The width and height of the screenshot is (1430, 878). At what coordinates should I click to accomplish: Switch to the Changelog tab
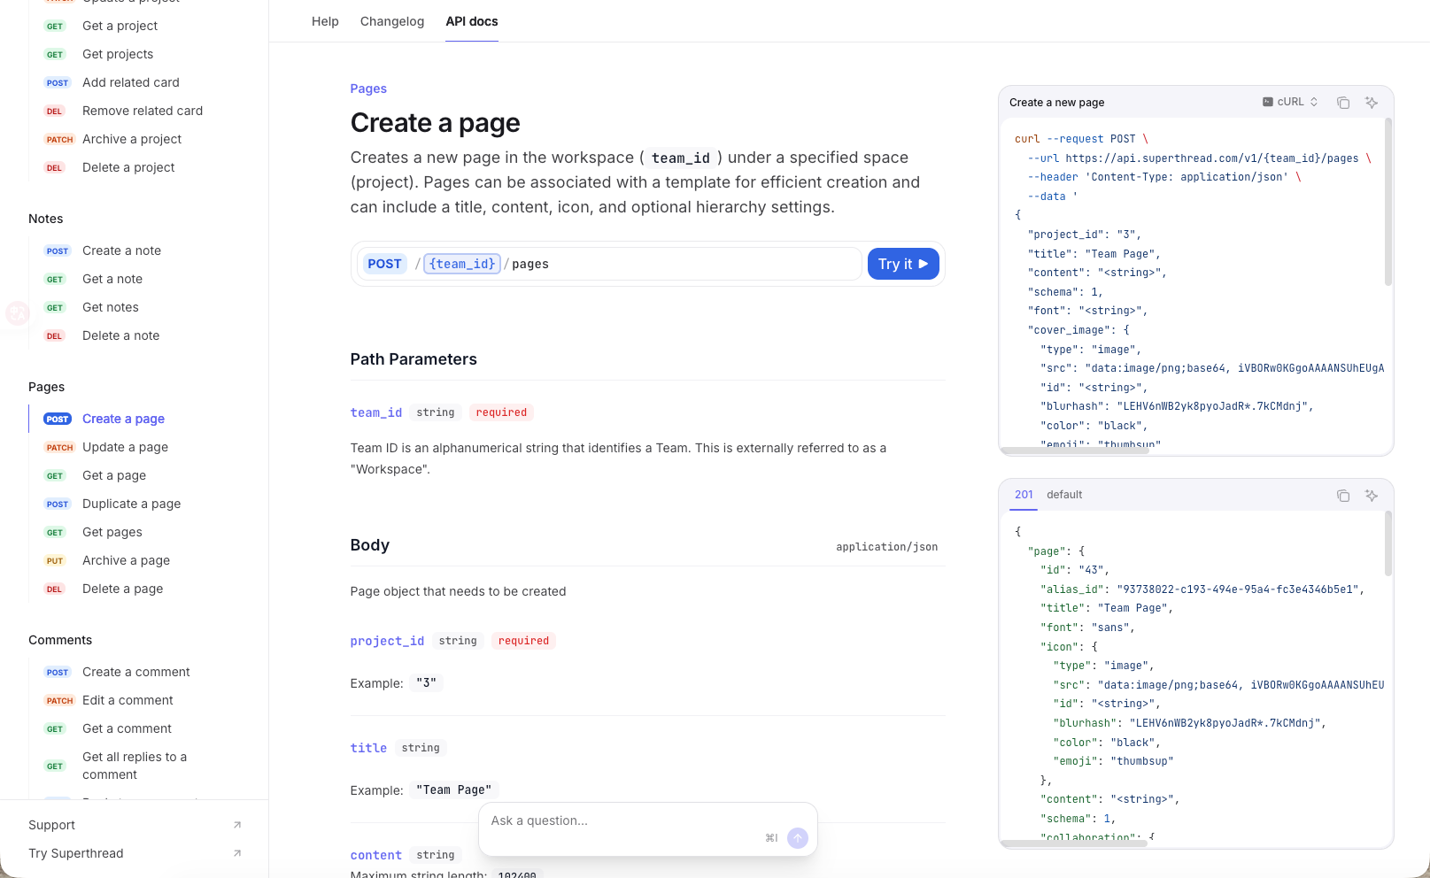[x=391, y=21]
